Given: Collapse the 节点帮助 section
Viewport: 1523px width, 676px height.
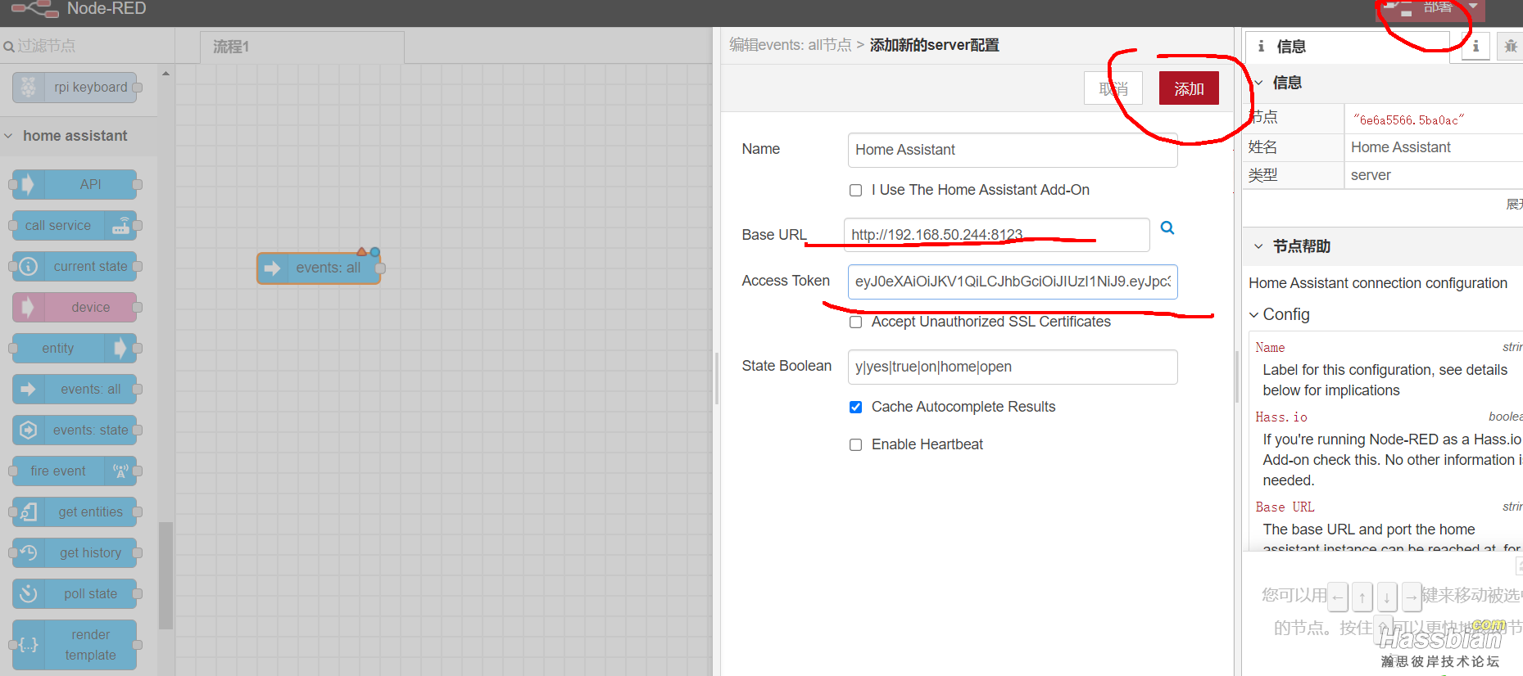Looking at the screenshot, I should click(1258, 246).
